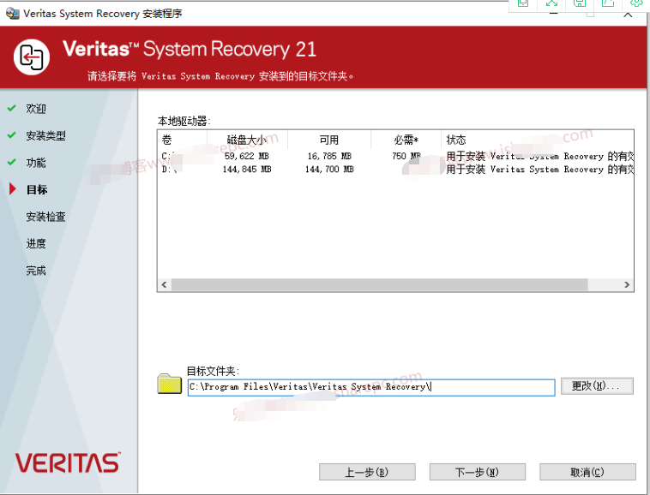This screenshot has height=495, width=650.
Task: Click the 可用 column header
Action: (x=329, y=140)
